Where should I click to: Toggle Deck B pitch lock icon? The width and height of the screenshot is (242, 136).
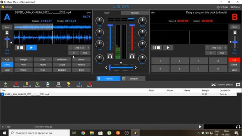(x=235, y=32)
